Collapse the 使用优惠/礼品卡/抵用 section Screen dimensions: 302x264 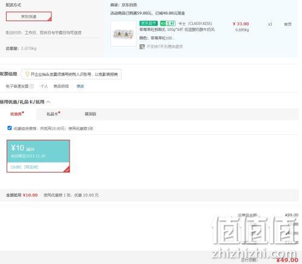(48, 102)
